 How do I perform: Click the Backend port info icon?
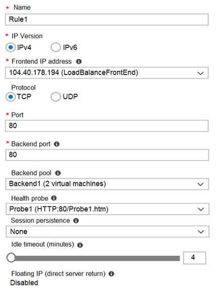pyautogui.click(x=56, y=144)
